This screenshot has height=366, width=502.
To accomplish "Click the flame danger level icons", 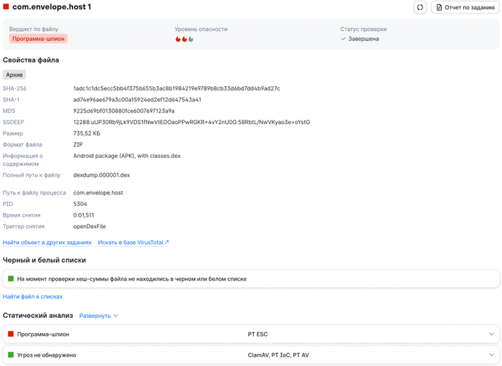I will pyautogui.click(x=184, y=39).
